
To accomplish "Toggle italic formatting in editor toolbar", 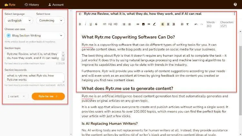I will [86, 24].
